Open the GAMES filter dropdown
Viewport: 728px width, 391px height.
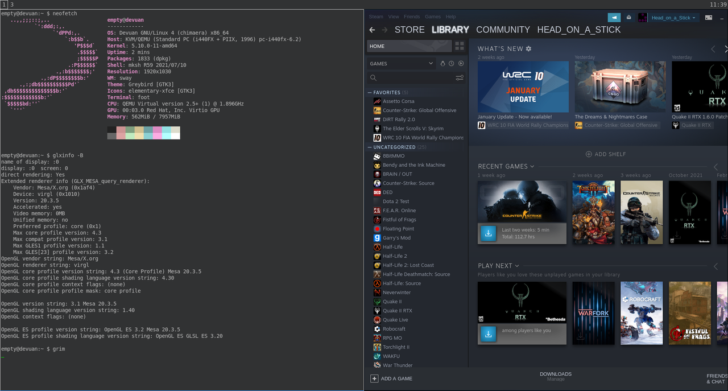402,64
